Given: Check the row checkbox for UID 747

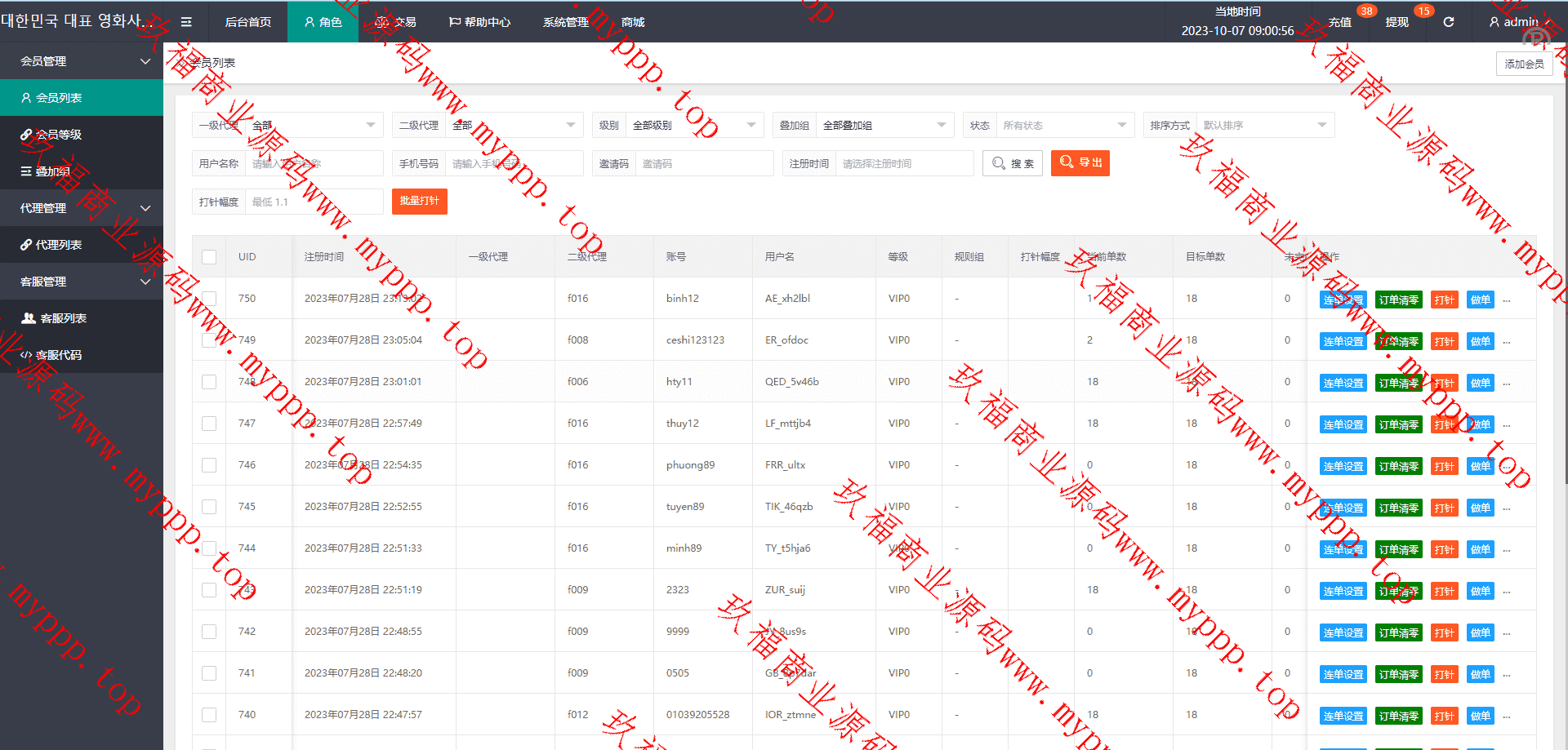Looking at the screenshot, I should coord(209,424).
